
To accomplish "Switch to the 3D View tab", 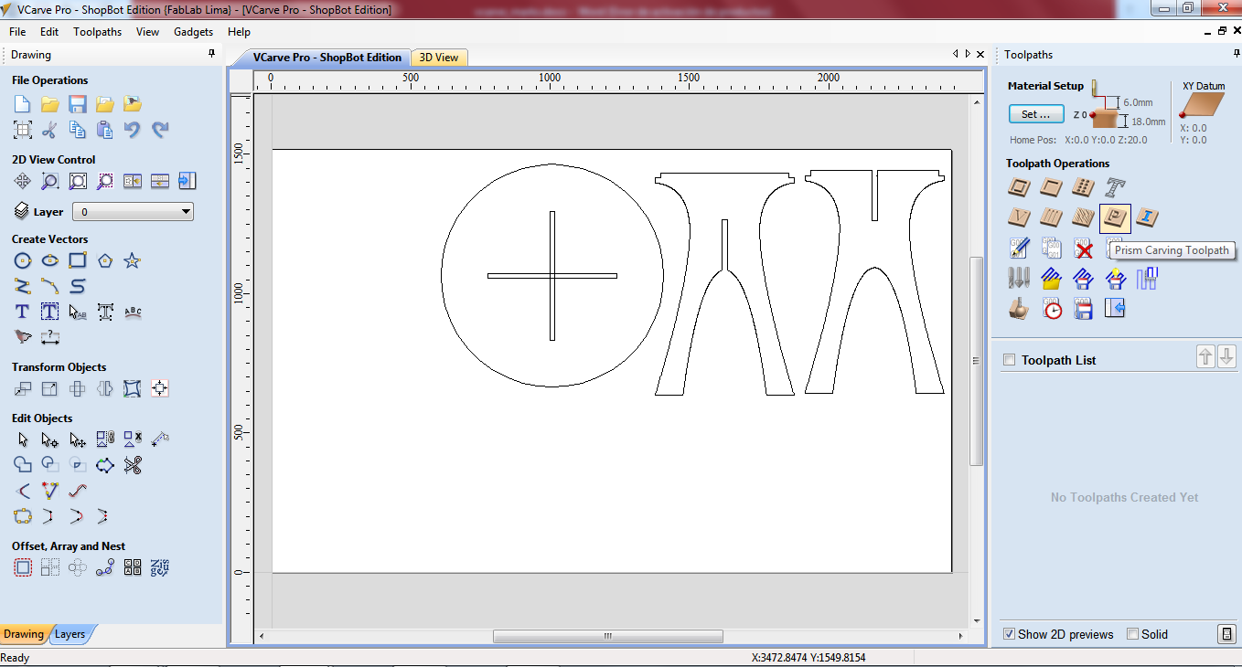I will [439, 58].
